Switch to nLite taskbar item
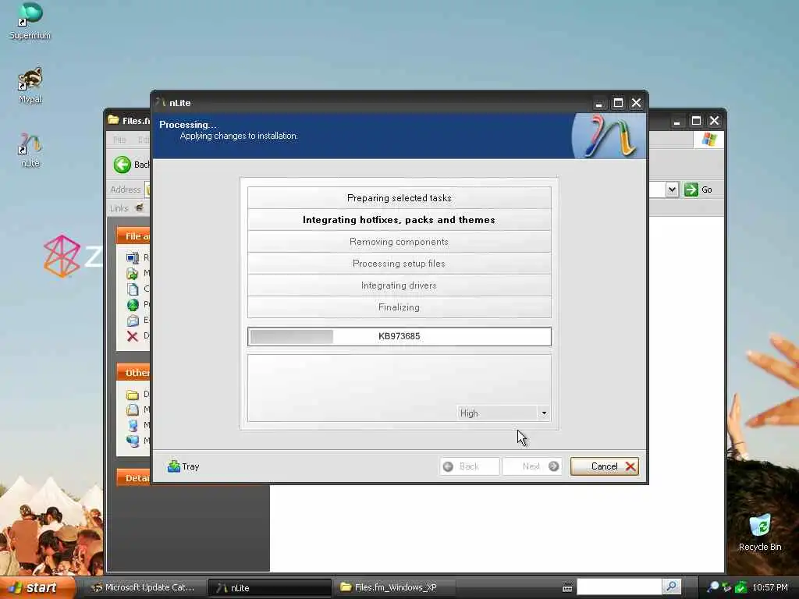 click(x=269, y=587)
